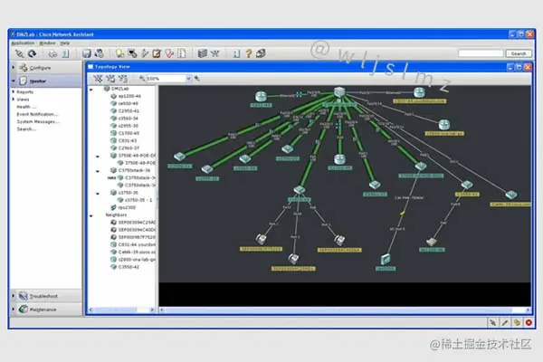This screenshot has width=543, height=362.
Task: Click the circular Refresh toolbar icon
Action: 33,53
